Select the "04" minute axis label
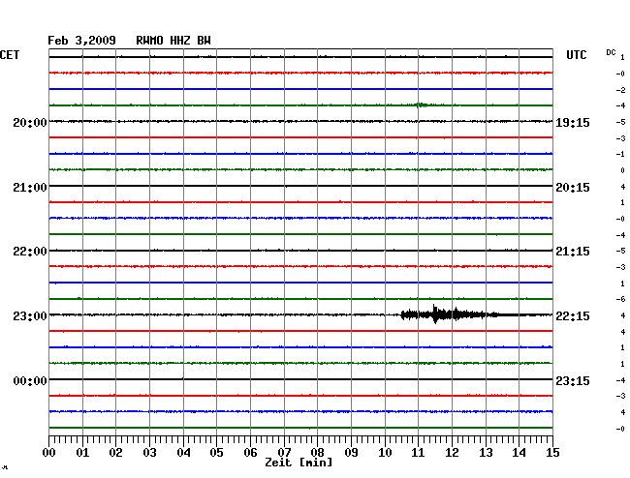The height and width of the screenshot is (478, 630). coord(183,452)
